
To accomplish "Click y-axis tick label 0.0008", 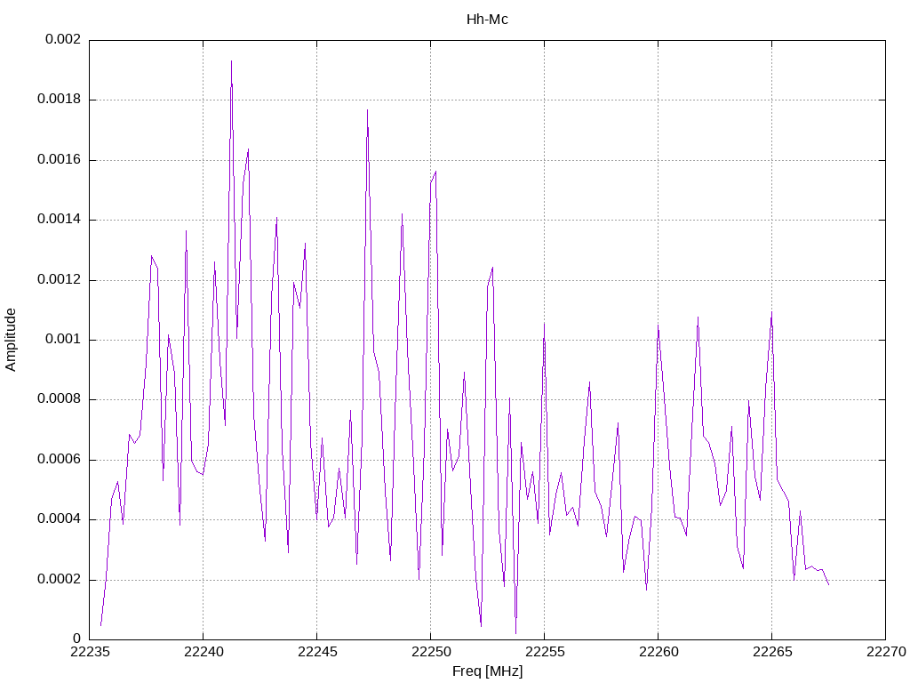I will click(x=59, y=399).
